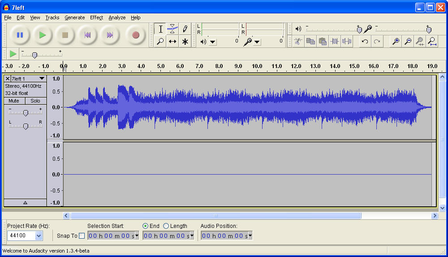Enable the Snap To checkbox
The width and height of the screenshot is (448, 257).
tap(82, 236)
